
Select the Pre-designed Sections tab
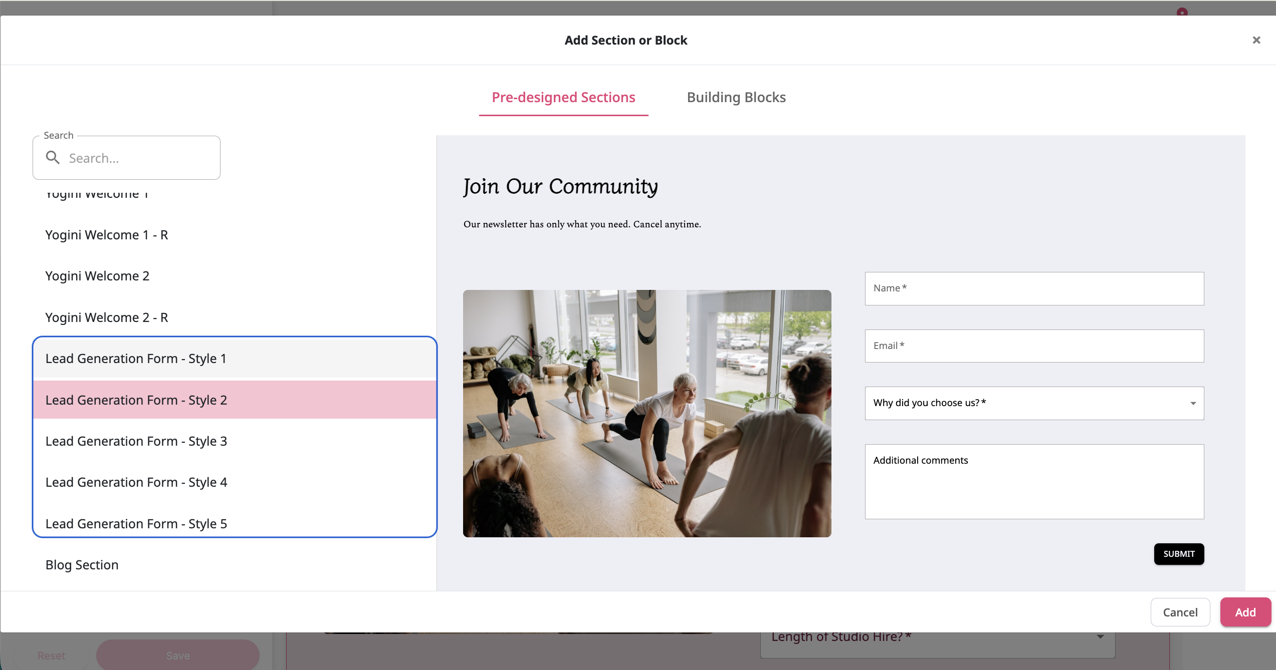(563, 97)
